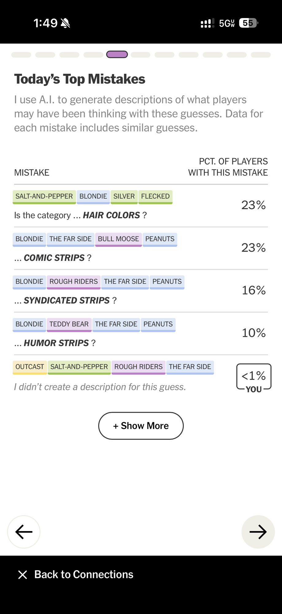Expand list with Show More button
Image resolution: width=282 pixels, height=614 pixels.
[141, 426]
